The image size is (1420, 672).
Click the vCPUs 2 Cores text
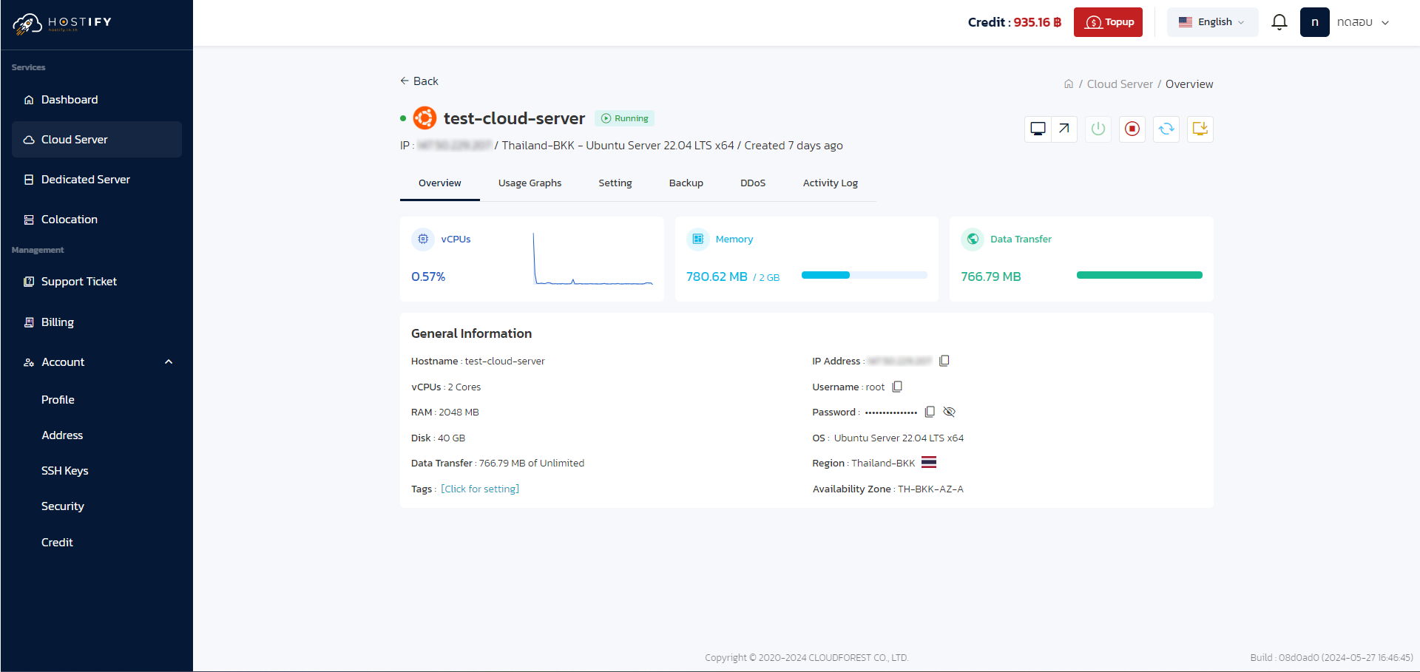pos(446,387)
